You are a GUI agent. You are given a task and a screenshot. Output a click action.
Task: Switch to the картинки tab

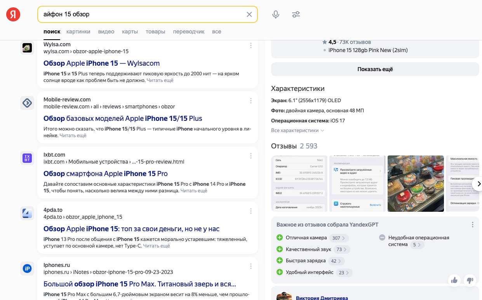78,31
